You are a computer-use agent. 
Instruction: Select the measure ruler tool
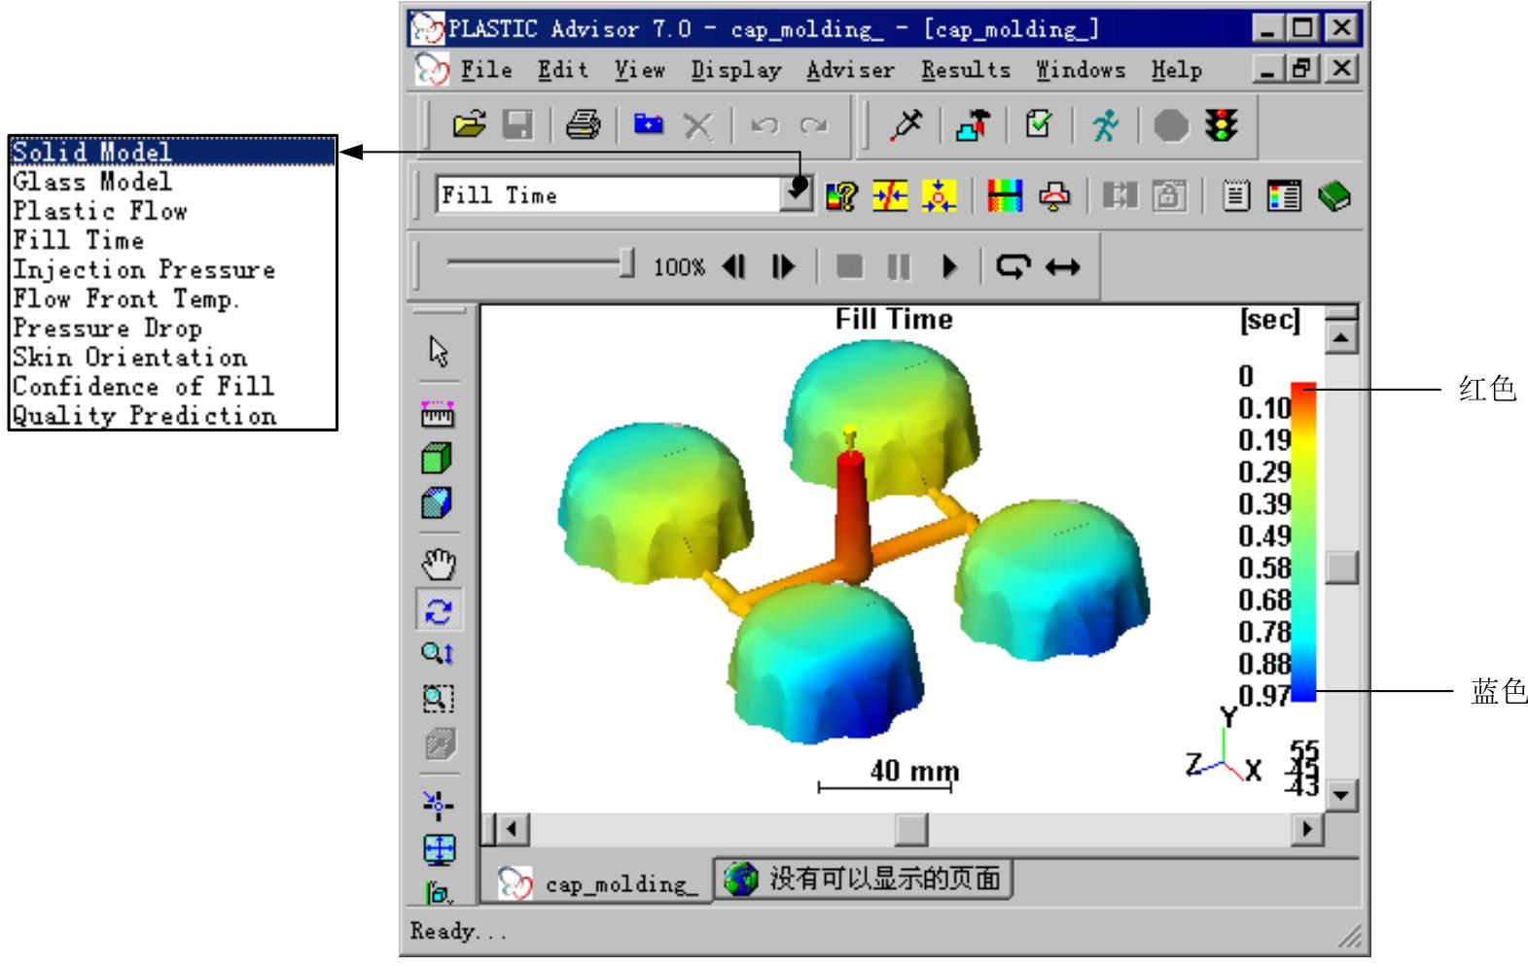(438, 413)
